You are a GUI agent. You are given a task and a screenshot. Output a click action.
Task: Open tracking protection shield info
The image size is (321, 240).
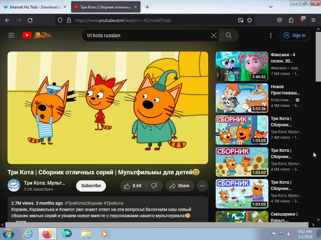(60, 20)
